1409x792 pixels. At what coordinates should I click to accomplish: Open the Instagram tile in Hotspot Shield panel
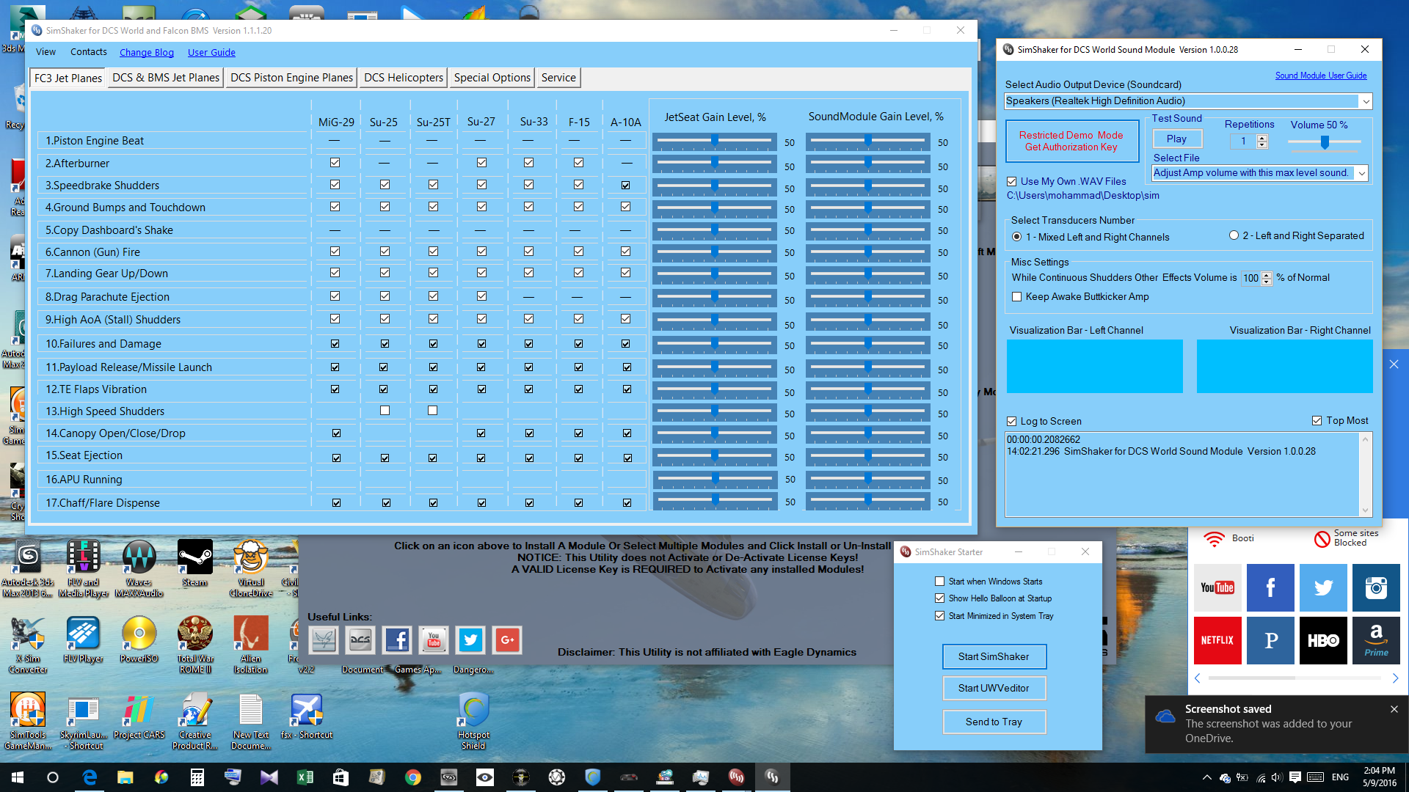tap(1376, 587)
